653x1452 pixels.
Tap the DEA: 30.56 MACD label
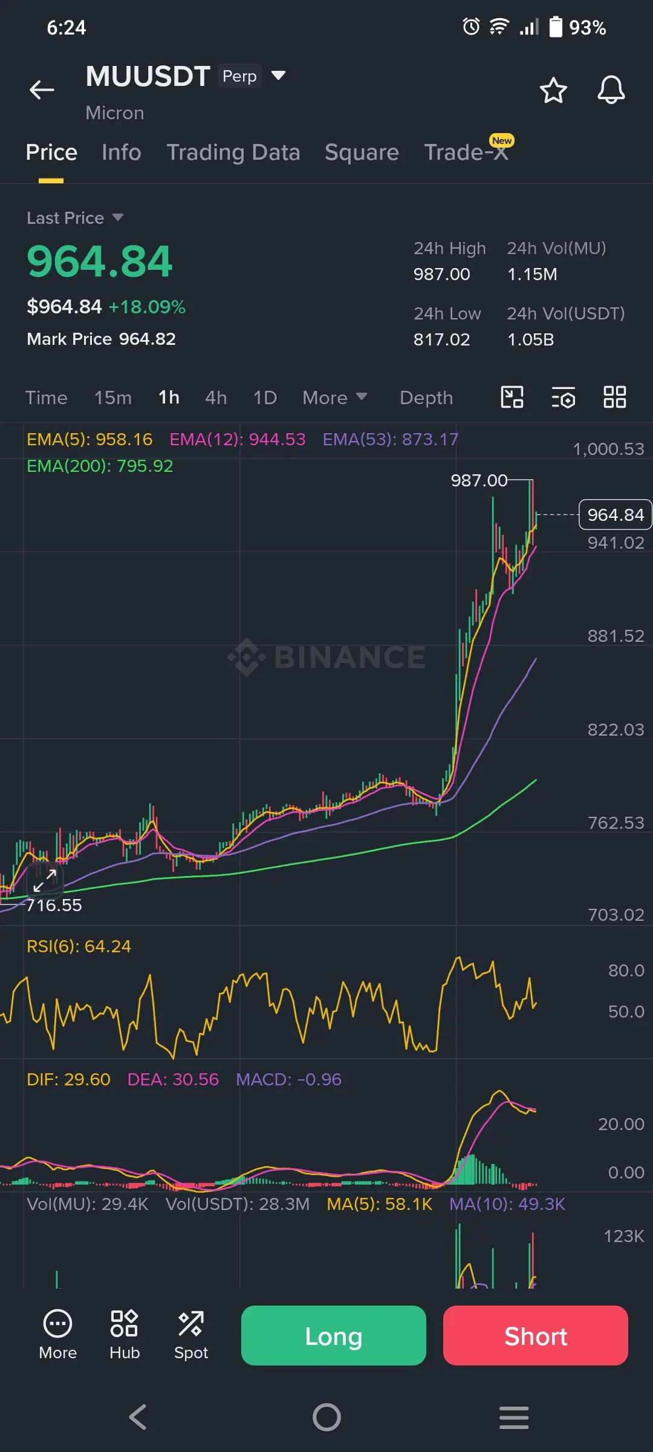pyautogui.click(x=173, y=1079)
